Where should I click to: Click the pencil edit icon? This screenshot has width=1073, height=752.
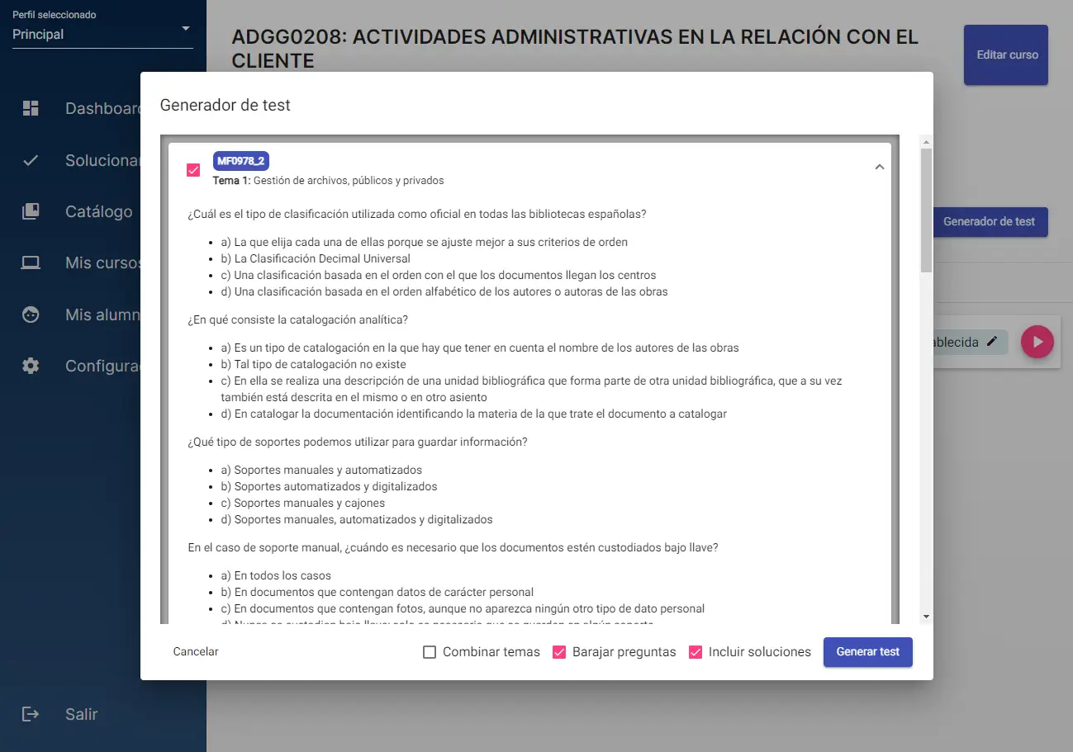click(992, 342)
